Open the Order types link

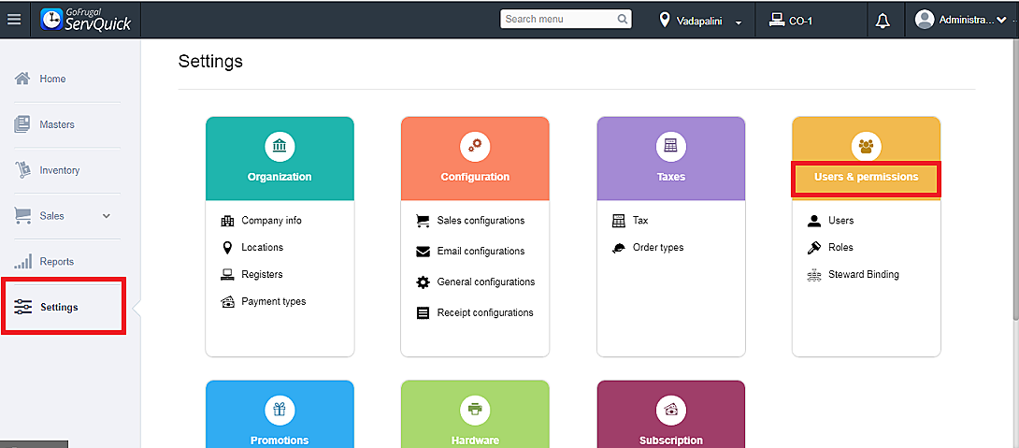[x=658, y=247]
